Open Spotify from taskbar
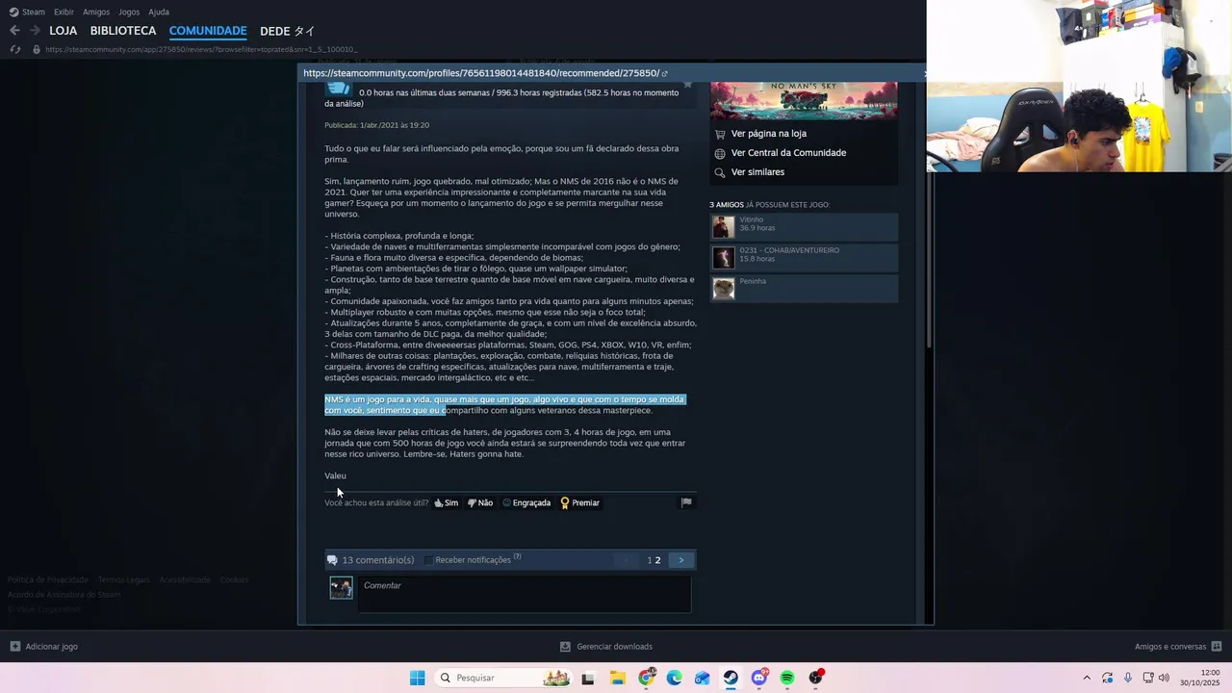The height and width of the screenshot is (693, 1232). [x=787, y=678]
